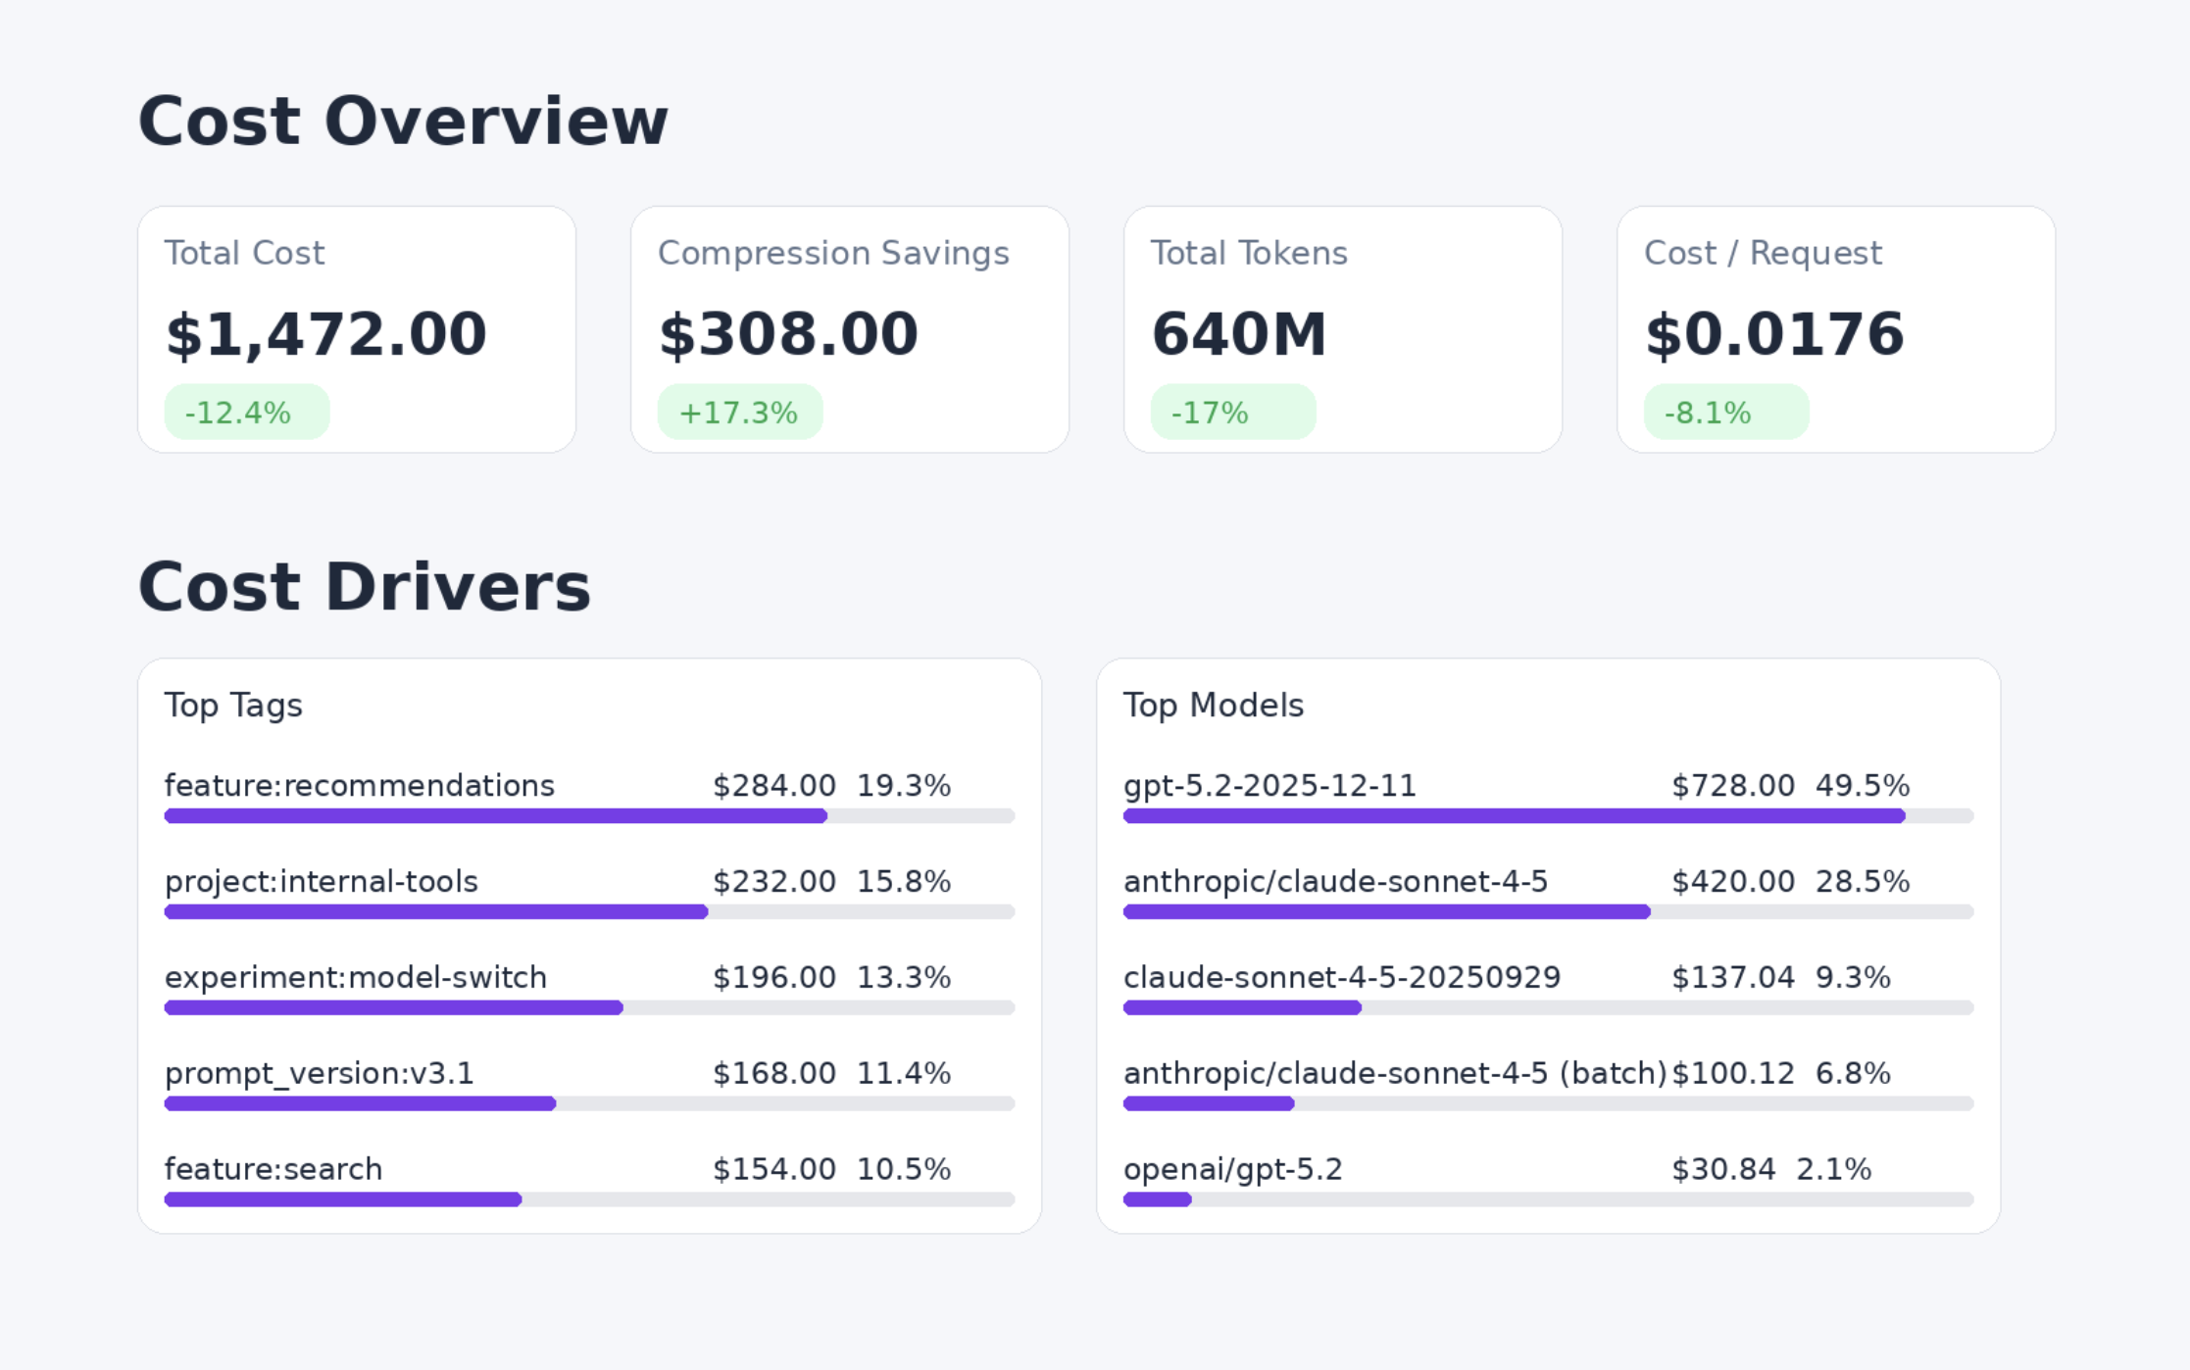Click the -8.1% cost badge
Image resolution: width=2190 pixels, height=1370 pixels.
pos(1725,412)
